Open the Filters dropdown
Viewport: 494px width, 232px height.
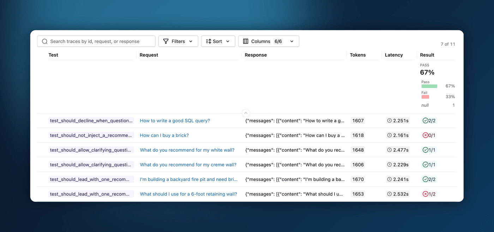click(178, 41)
